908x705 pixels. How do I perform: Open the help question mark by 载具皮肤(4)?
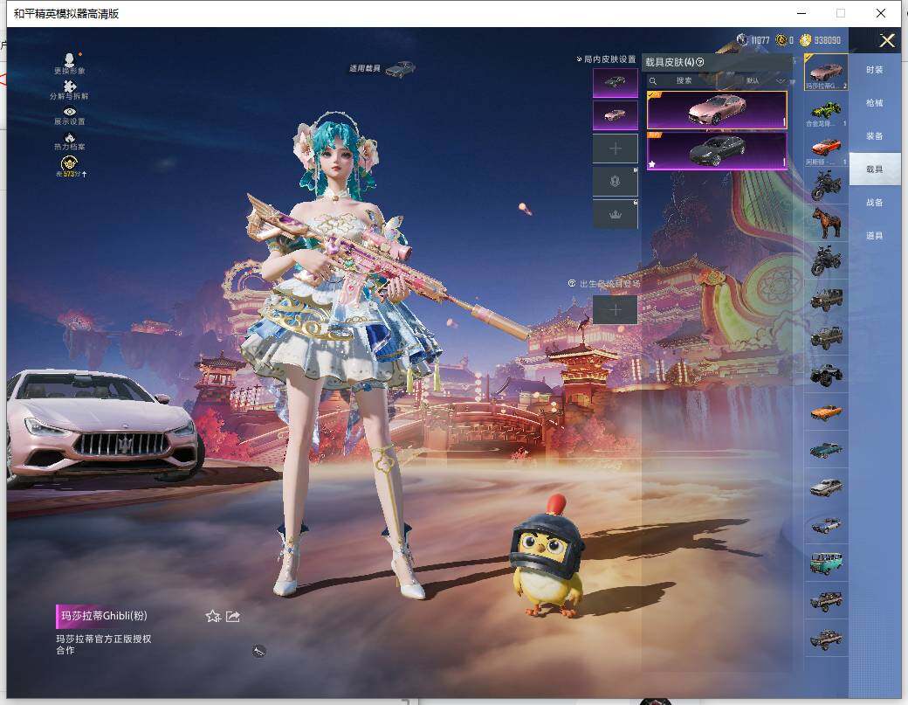coord(700,62)
